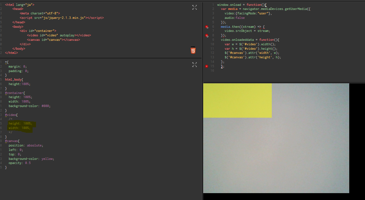Click the div id="container" line

(38, 31)
